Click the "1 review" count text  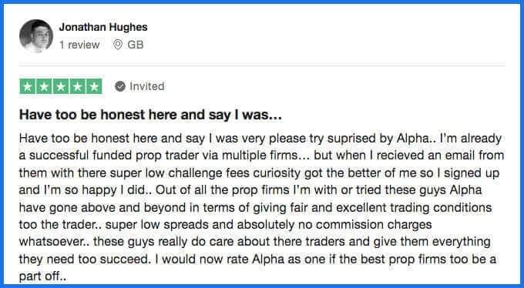click(79, 45)
